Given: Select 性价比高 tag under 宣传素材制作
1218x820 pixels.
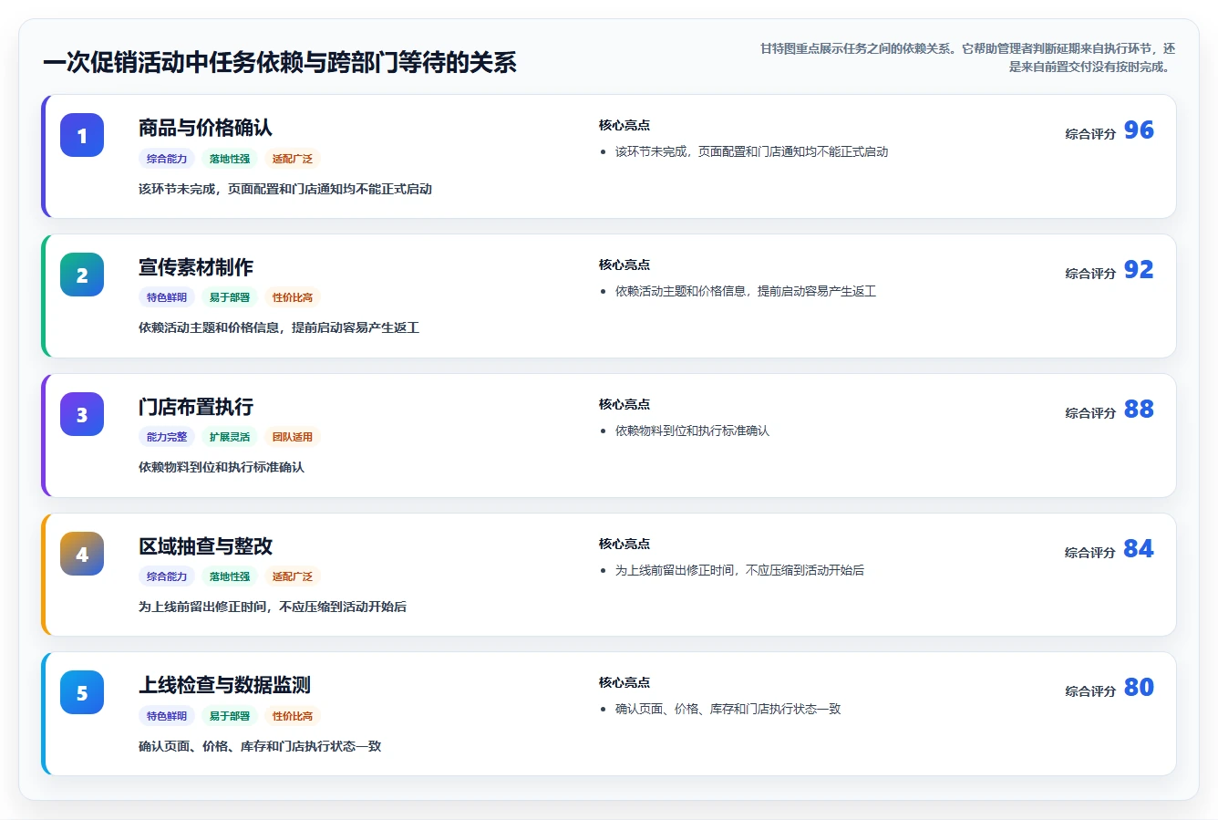Looking at the screenshot, I should (x=293, y=297).
